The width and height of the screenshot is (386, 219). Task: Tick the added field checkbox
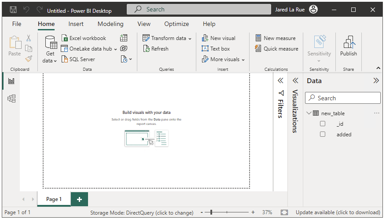click(323, 135)
